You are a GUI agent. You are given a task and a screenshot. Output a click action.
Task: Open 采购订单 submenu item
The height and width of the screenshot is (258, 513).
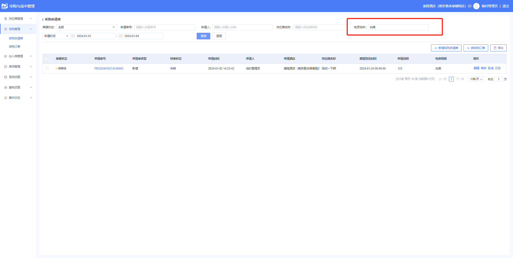[14, 47]
